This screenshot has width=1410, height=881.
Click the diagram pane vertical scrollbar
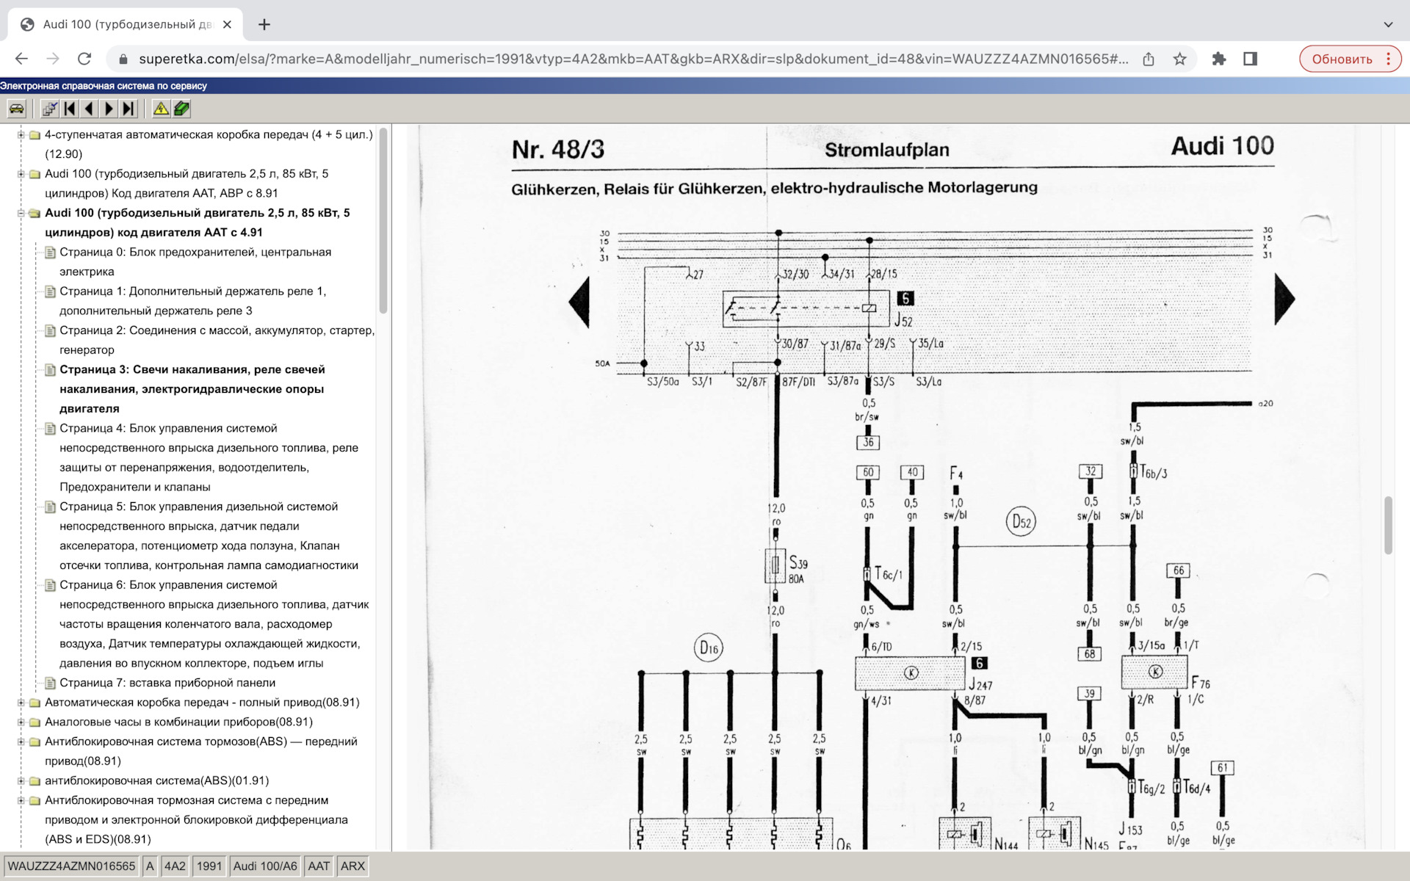[x=1388, y=526]
